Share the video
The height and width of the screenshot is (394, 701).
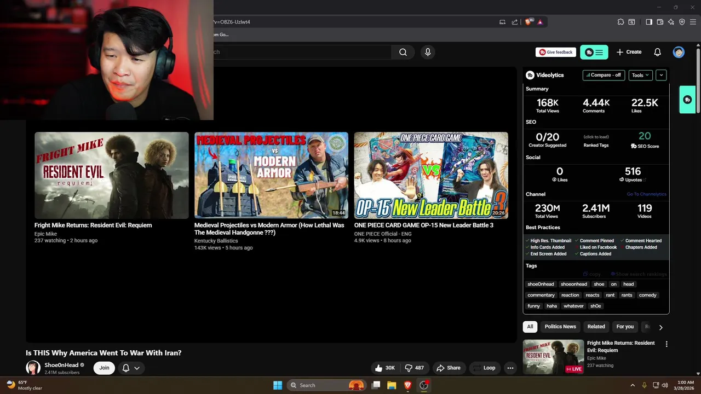pos(448,368)
